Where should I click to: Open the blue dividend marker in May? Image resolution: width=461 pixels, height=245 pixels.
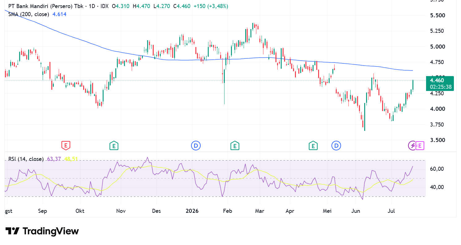click(x=336, y=145)
